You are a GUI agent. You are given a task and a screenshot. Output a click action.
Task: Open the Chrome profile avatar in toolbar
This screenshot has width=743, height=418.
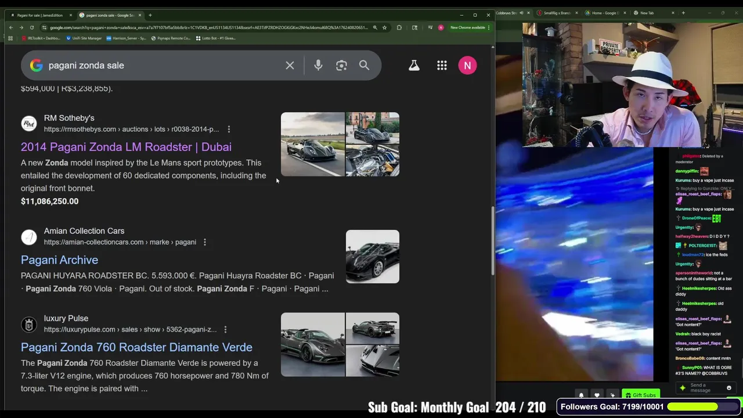point(441,27)
